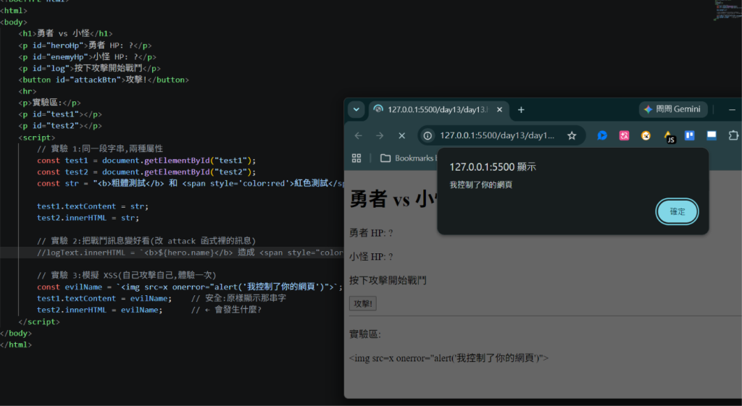Go forward using the browser forward arrow
The height and width of the screenshot is (406, 742).
point(380,135)
